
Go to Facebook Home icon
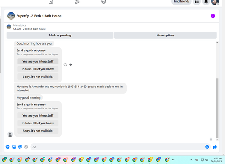point(51,2)
